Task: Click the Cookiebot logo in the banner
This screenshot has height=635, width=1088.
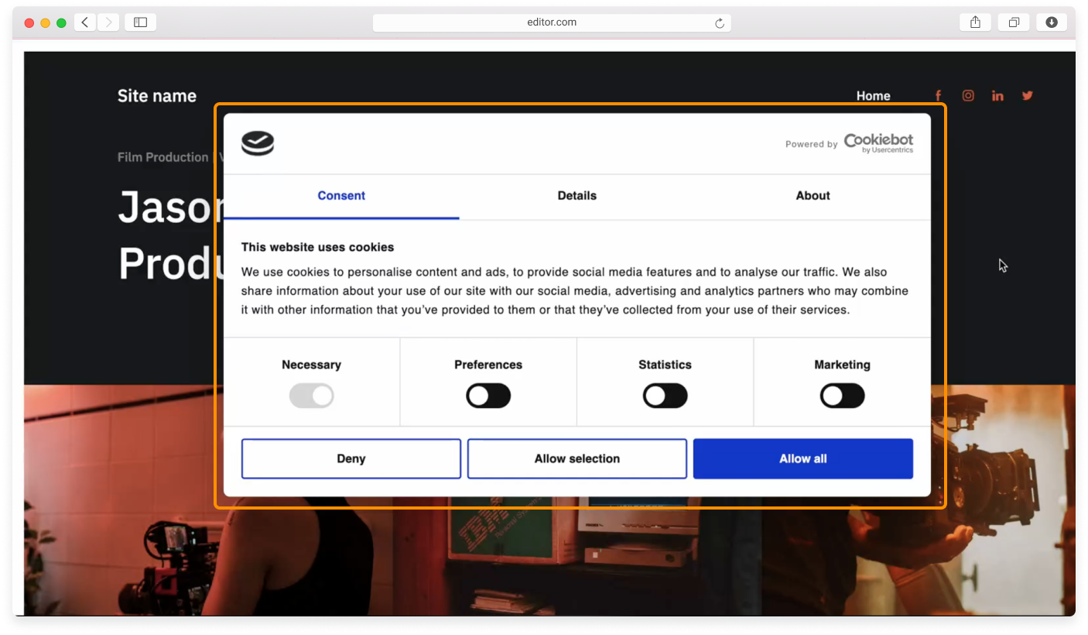Action: click(878, 143)
